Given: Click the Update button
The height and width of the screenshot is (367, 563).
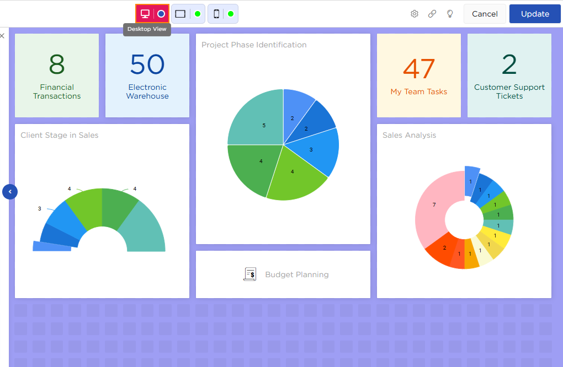Looking at the screenshot, I should pos(535,14).
